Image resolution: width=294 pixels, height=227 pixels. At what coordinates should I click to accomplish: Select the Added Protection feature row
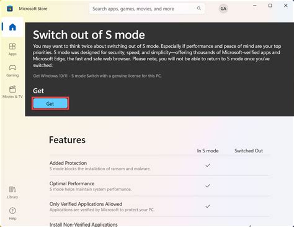(159, 165)
